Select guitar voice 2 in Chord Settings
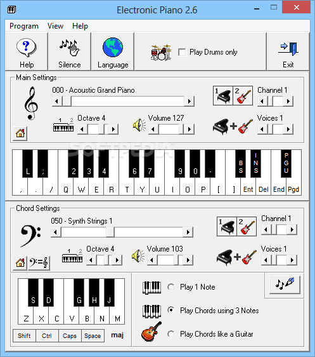 point(247,226)
